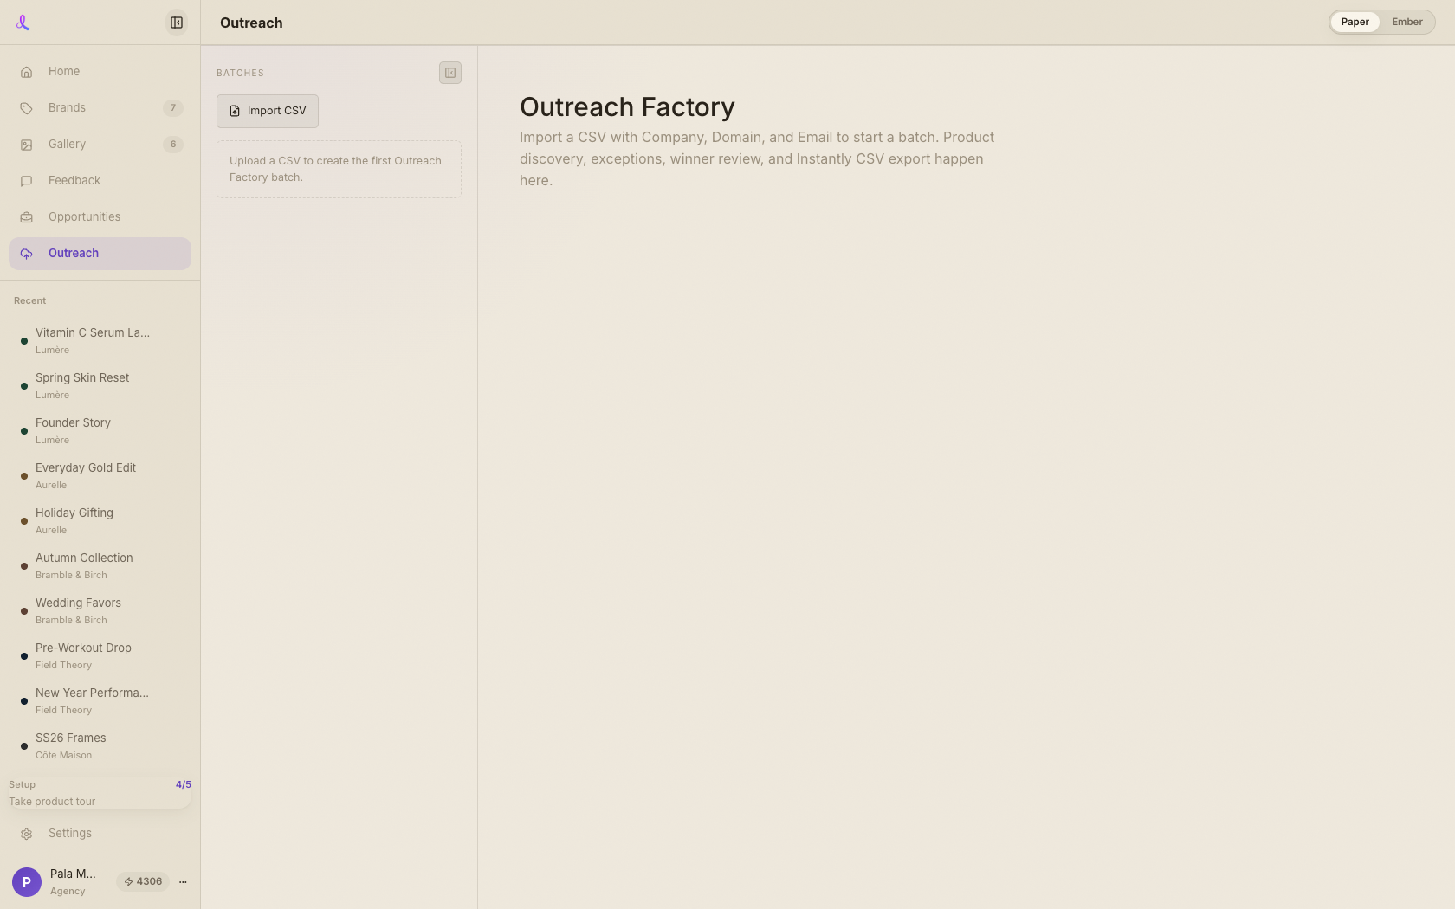Image resolution: width=1455 pixels, height=909 pixels.
Task: Click the lightning credits icon
Action: [128, 882]
